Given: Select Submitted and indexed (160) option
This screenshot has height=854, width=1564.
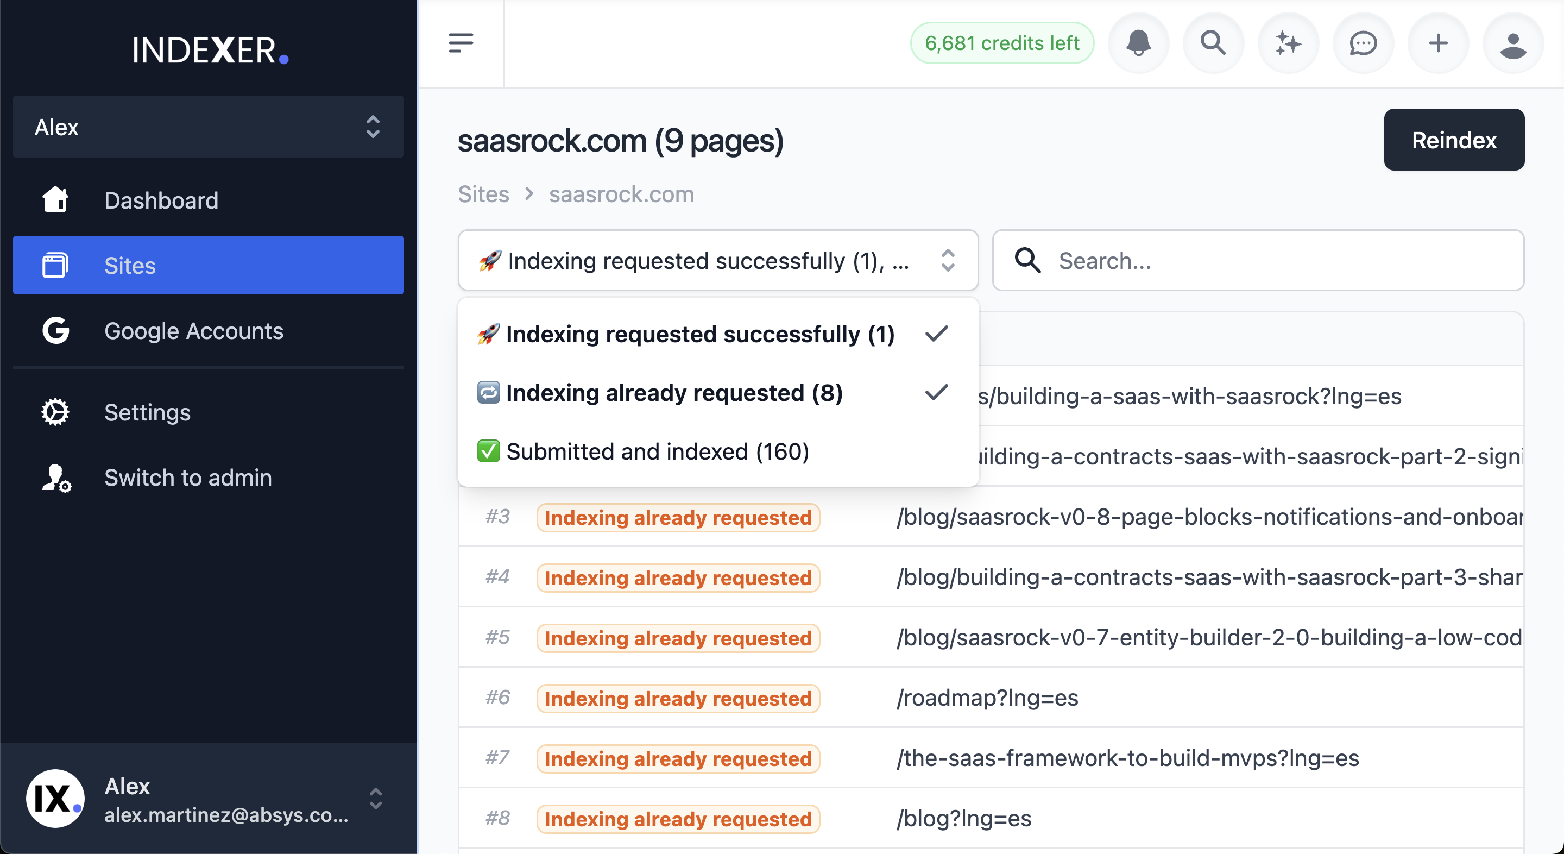Looking at the screenshot, I should pyautogui.click(x=718, y=451).
